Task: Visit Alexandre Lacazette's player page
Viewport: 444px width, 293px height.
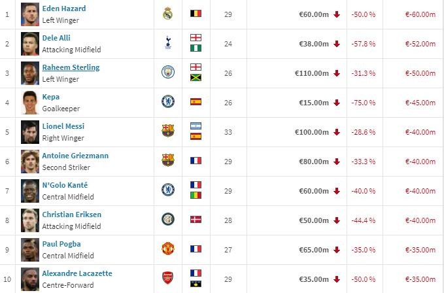Action: pyautogui.click(x=77, y=273)
